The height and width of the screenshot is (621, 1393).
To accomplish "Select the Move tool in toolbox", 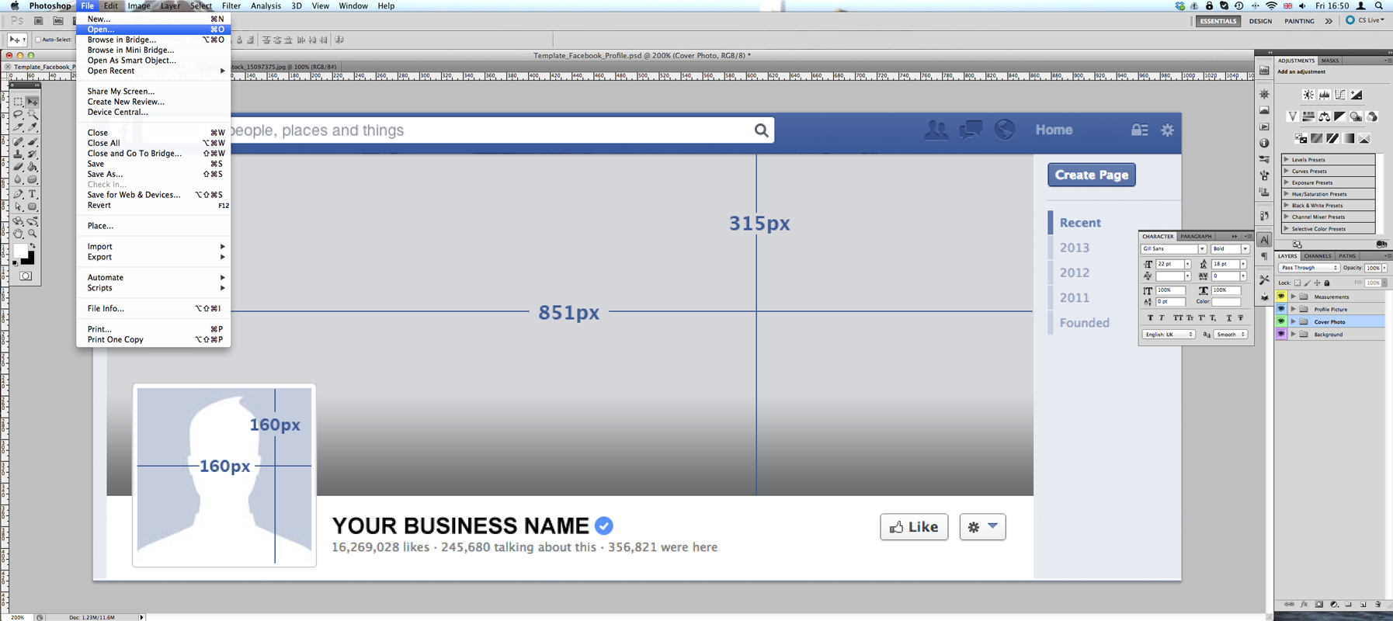I will pos(33,102).
